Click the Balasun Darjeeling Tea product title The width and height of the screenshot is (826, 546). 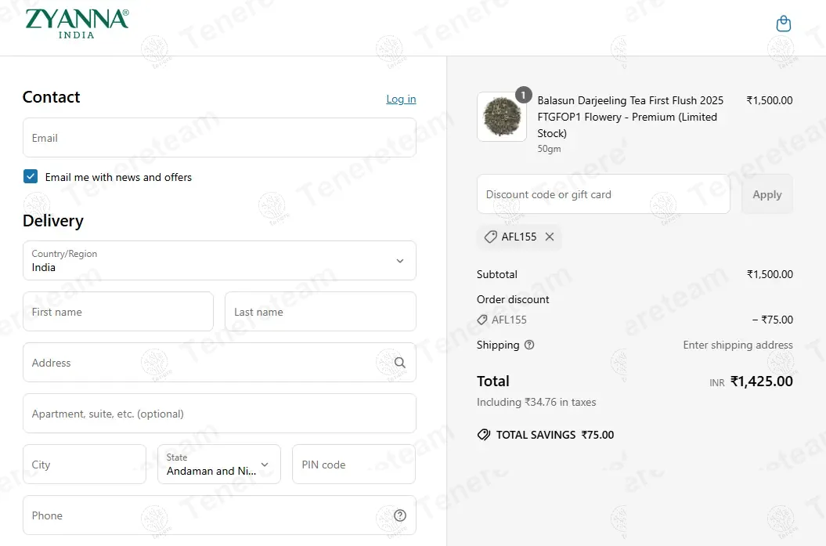[630, 117]
